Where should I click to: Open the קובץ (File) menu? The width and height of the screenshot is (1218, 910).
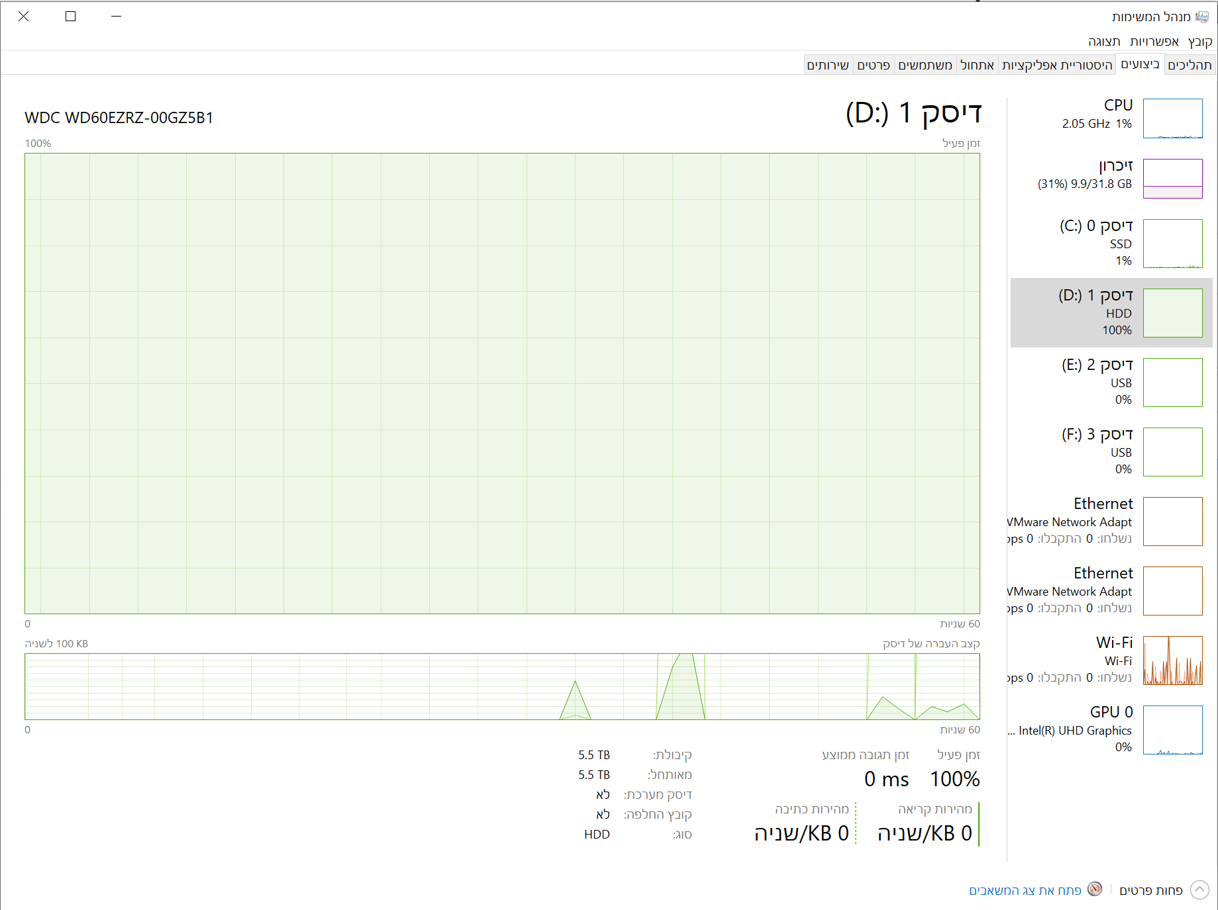[1199, 42]
